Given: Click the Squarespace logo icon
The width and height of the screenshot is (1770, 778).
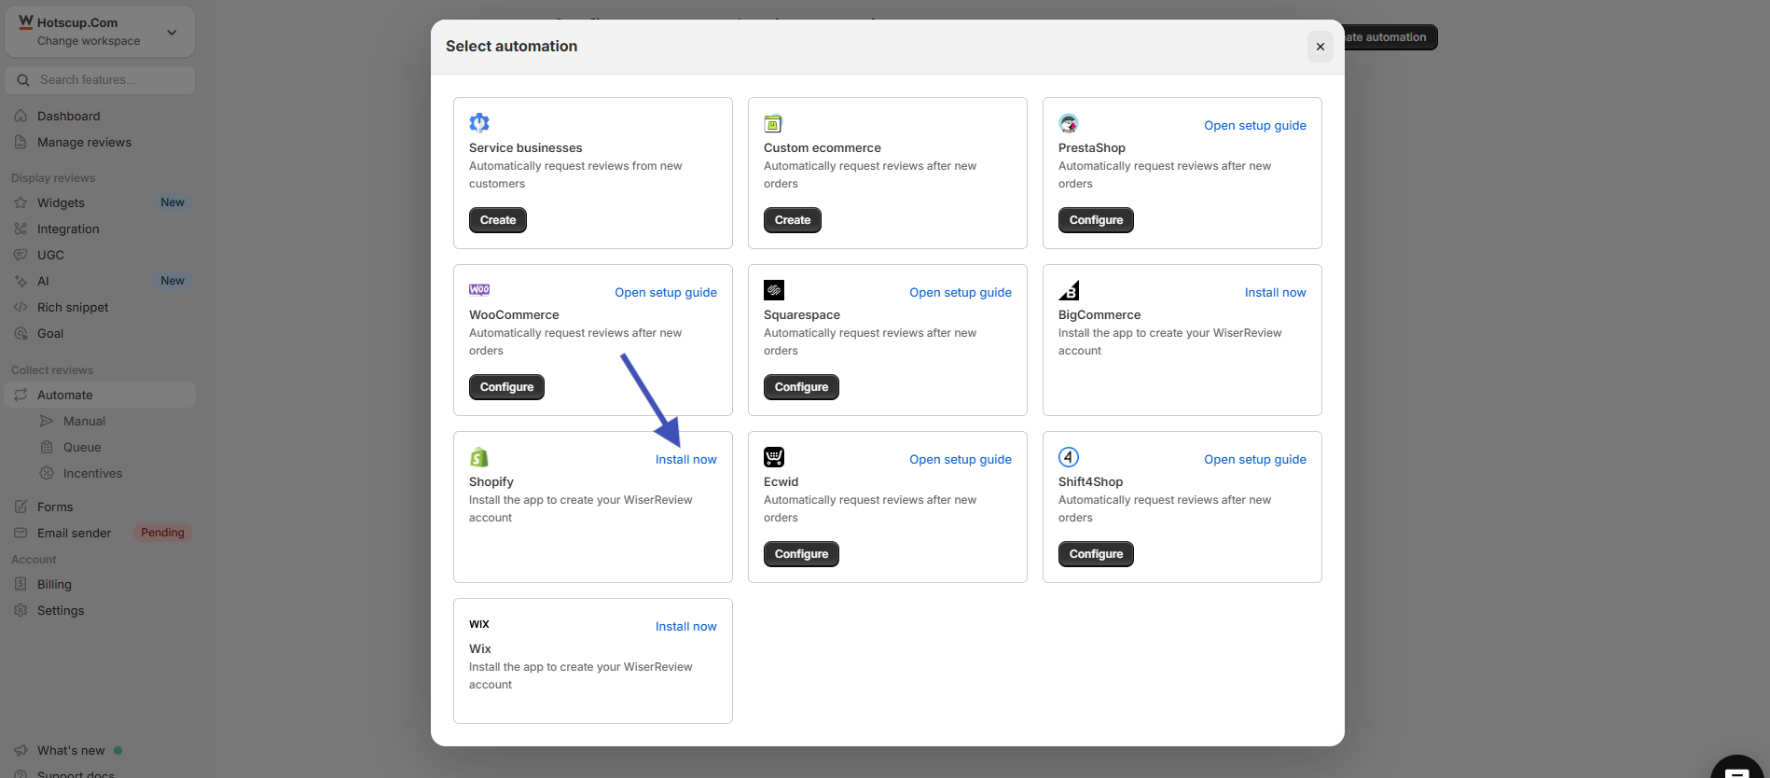Looking at the screenshot, I should pyautogui.click(x=774, y=290).
